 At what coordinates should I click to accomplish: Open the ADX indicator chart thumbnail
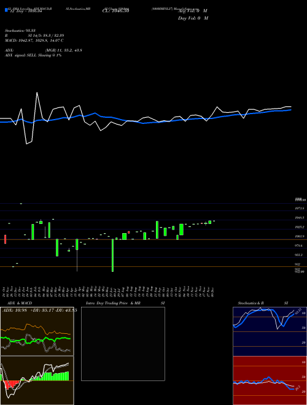click(37, 331)
